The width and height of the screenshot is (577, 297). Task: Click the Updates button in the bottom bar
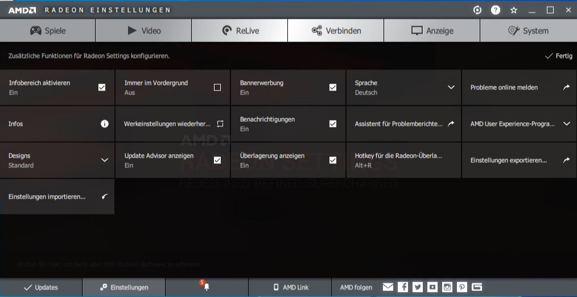click(41, 287)
